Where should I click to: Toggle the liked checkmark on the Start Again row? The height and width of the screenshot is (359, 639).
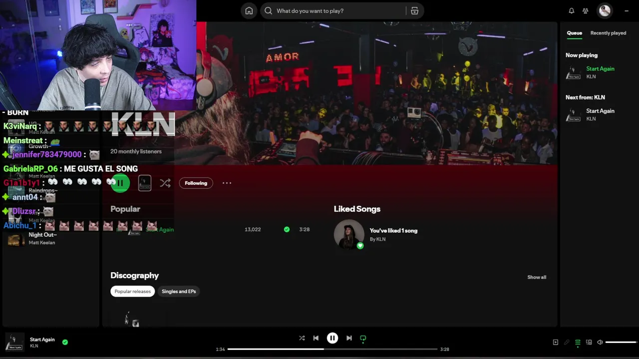287,229
